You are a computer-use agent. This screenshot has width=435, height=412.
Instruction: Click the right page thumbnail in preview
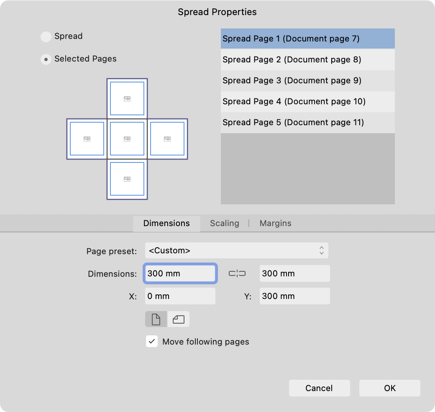pos(167,139)
